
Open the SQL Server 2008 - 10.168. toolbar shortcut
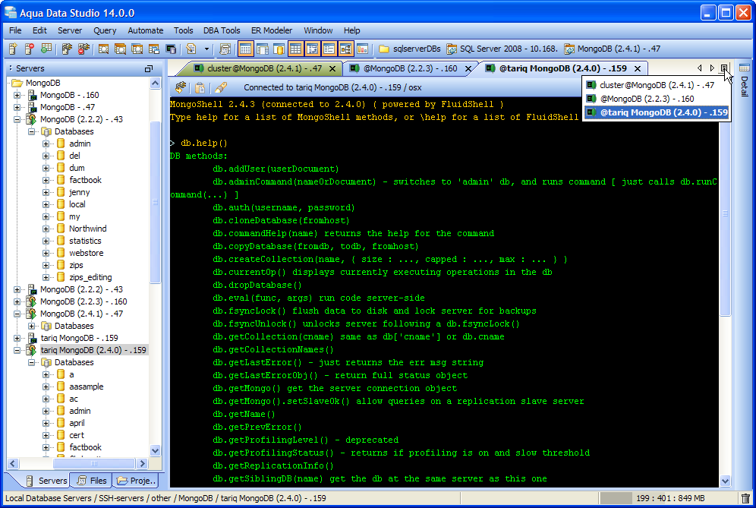502,49
